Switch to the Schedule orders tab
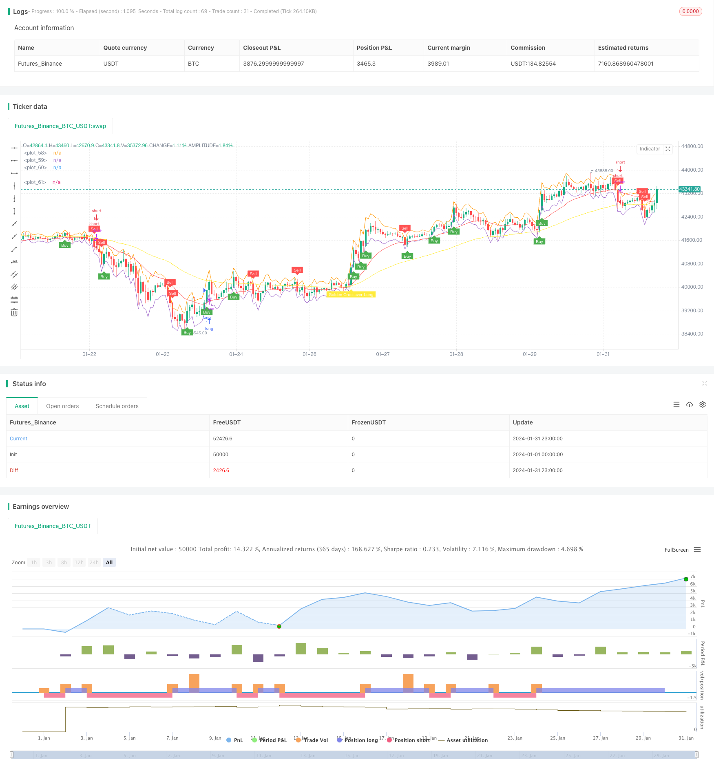Viewport: 714px width, 771px height. coord(117,406)
